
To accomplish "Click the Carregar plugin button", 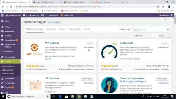I will point(54,22).
